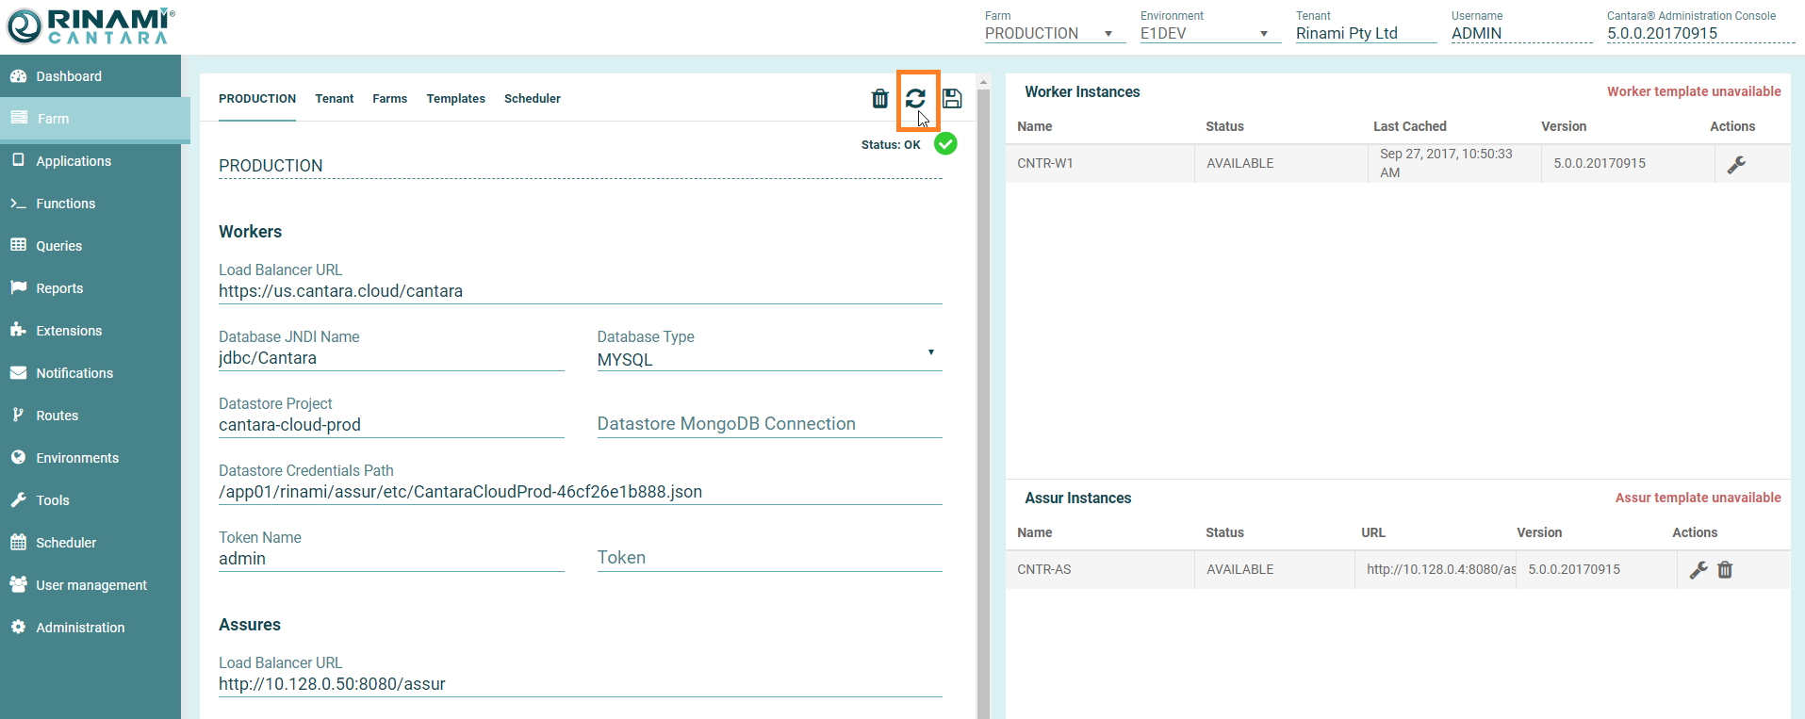Click the Workers Load Balancer URL field

tap(580, 292)
